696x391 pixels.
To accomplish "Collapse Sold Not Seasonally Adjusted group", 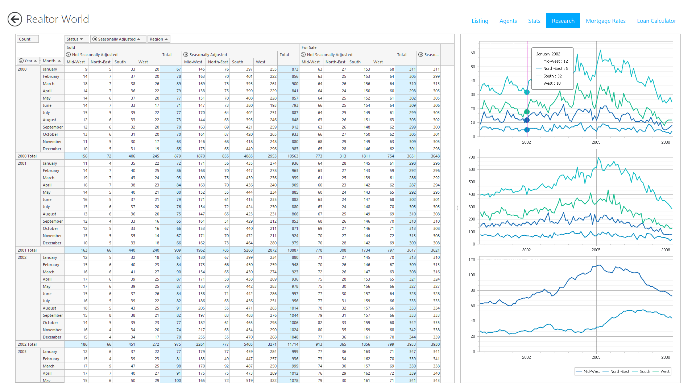I will tap(68, 55).
